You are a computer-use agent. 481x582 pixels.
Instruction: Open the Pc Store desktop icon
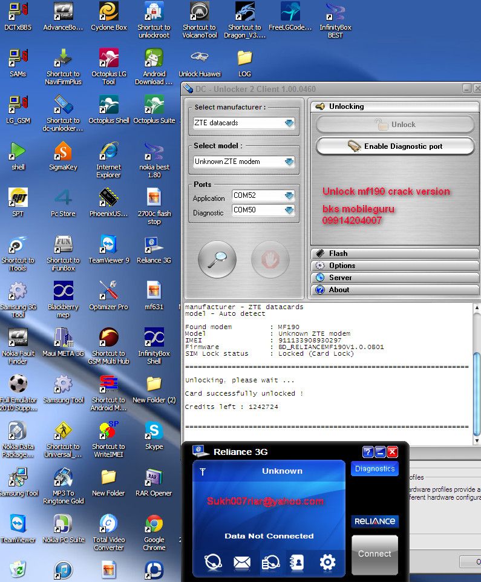(63, 203)
